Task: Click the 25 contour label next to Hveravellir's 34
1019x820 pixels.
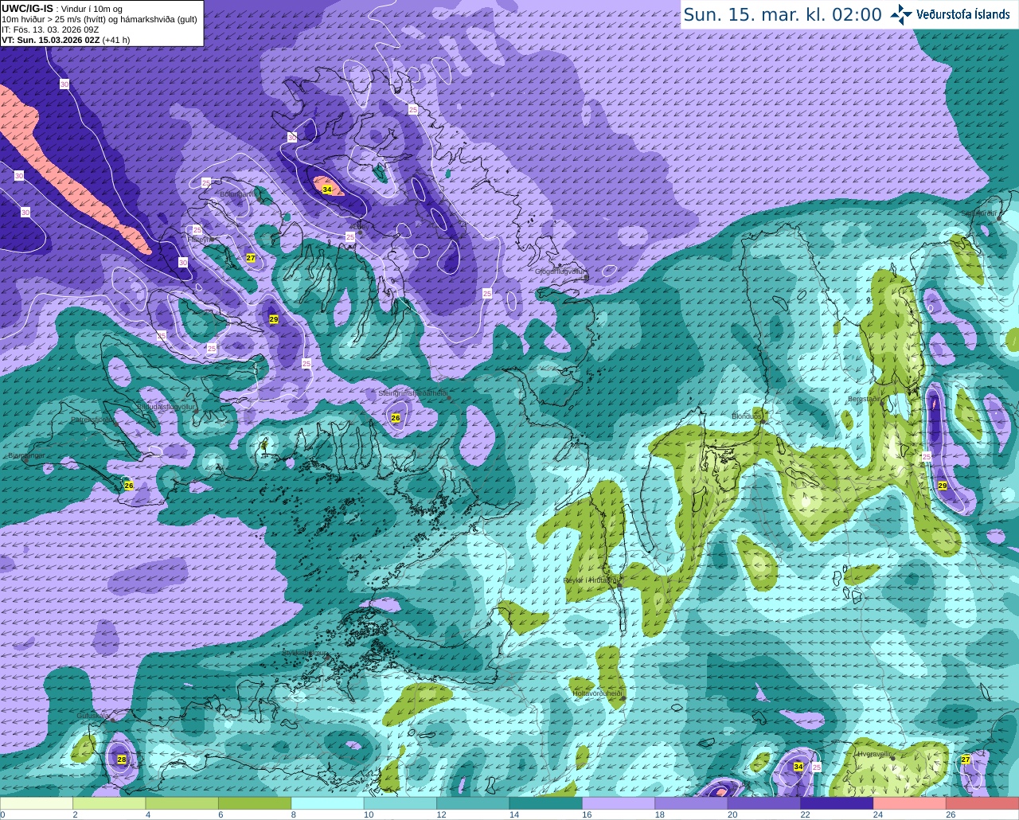Action: click(x=816, y=767)
